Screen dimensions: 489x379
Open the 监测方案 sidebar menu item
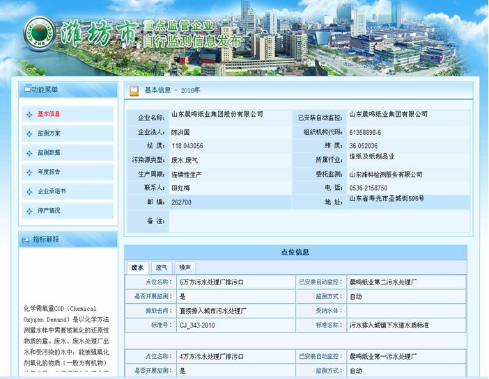[x=49, y=134]
